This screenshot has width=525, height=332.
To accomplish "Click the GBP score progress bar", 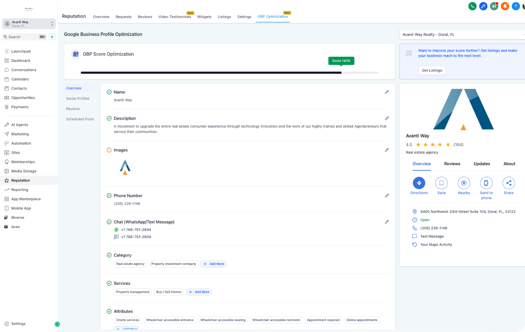I will pos(229,73).
